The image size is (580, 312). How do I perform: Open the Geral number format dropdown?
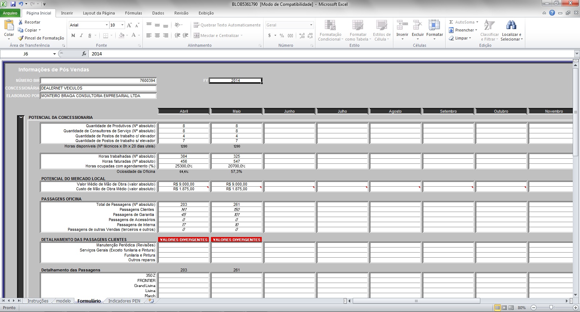click(x=311, y=25)
